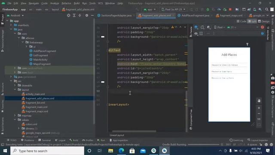The height and width of the screenshot is (155, 275).
Task: Click Expand All icon in Project panel
Action: 74,15
